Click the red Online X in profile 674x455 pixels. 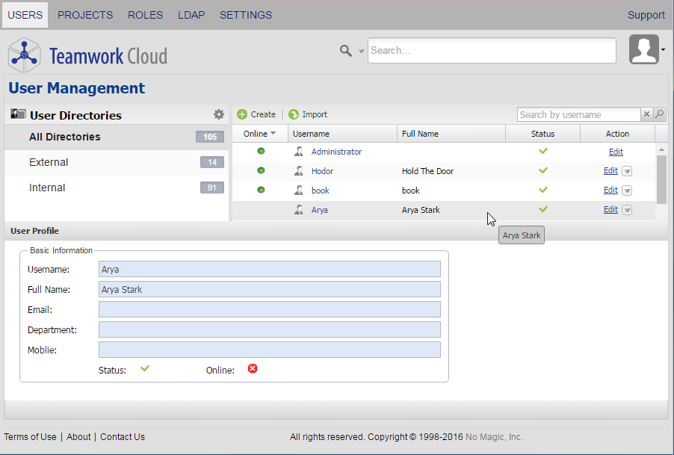(x=253, y=368)
